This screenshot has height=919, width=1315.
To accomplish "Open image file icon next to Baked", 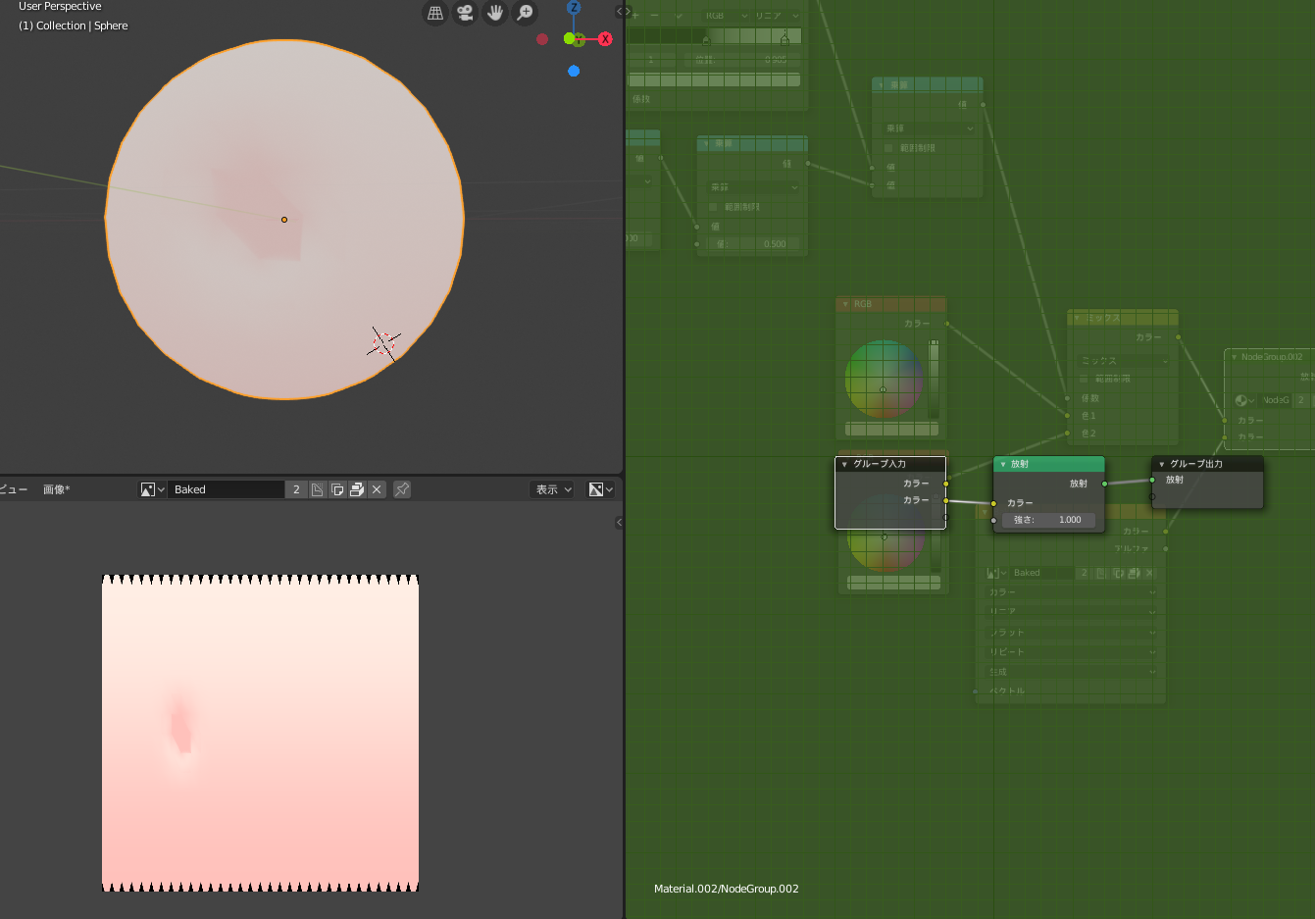I will (357, 489).
